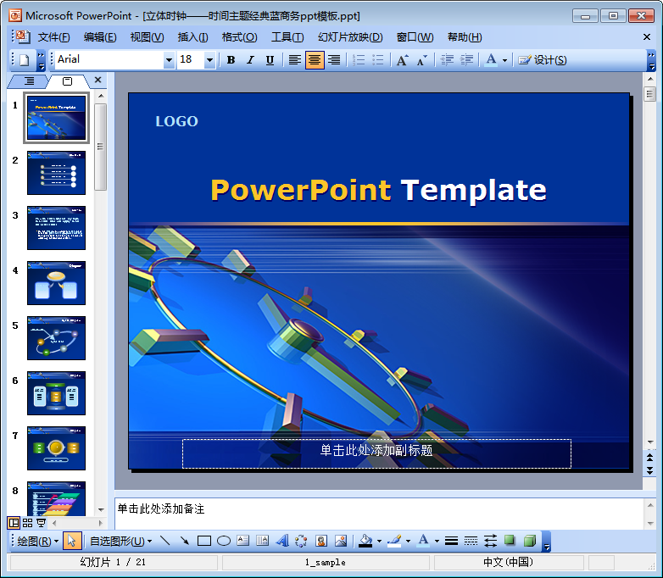Choose arrow style
This screenshot has width=663, height=578.
point(490,541)
